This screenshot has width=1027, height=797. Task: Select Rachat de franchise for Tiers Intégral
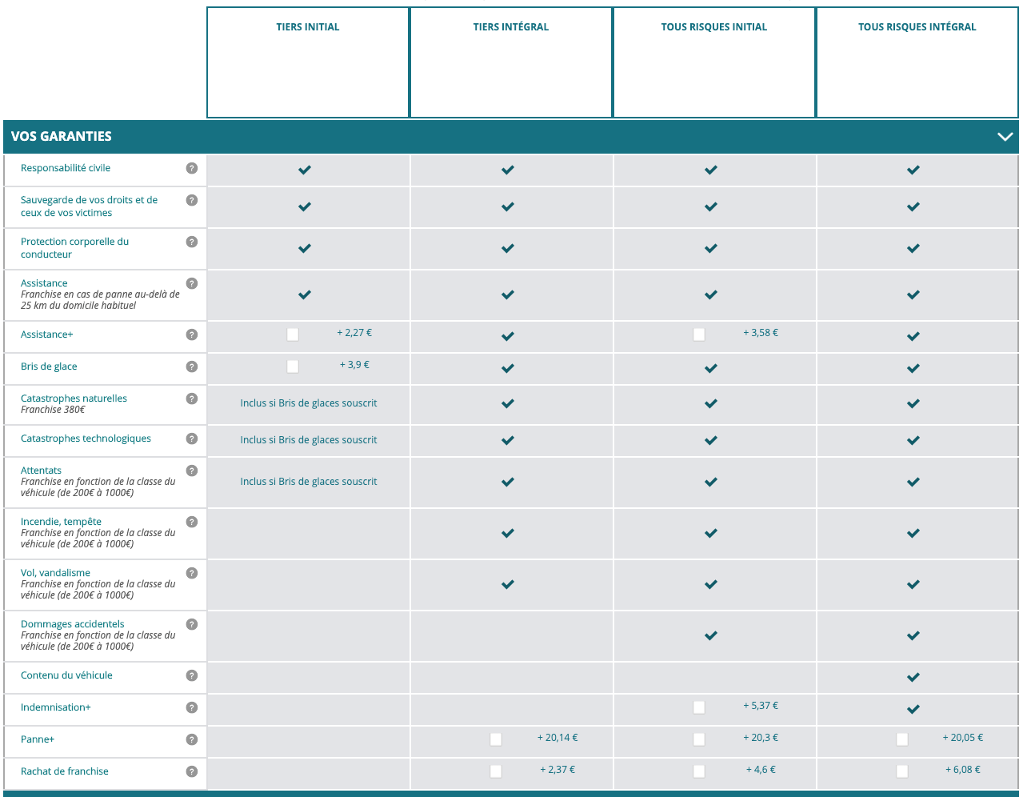click(496, 771)
